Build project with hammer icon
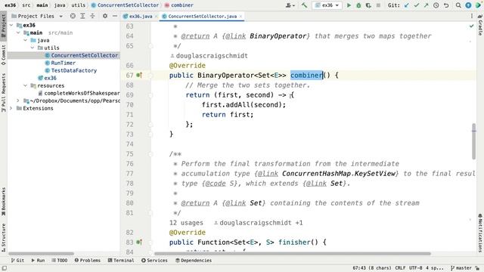 pyautogui.click(x=304, y=5)
